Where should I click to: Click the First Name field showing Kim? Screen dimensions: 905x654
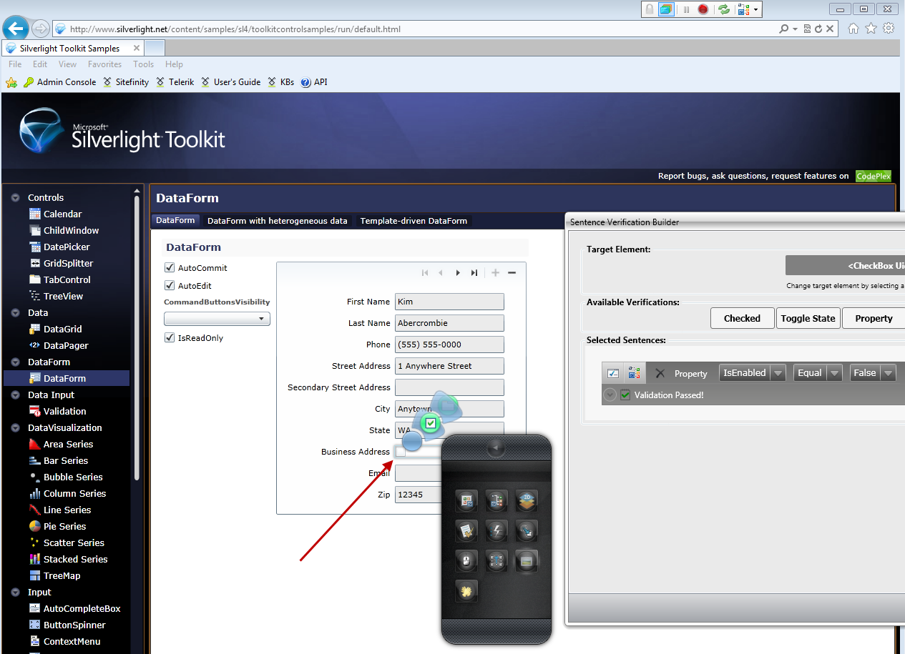pyautogui.click(x=449, y=302)
